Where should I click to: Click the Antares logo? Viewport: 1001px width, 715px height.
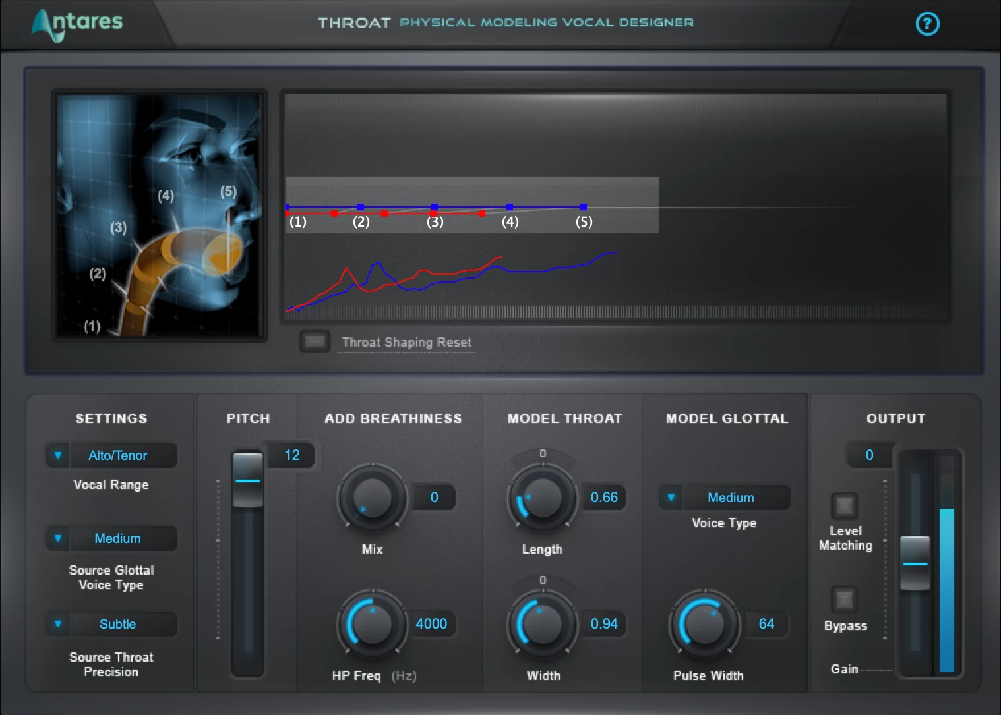77,24
